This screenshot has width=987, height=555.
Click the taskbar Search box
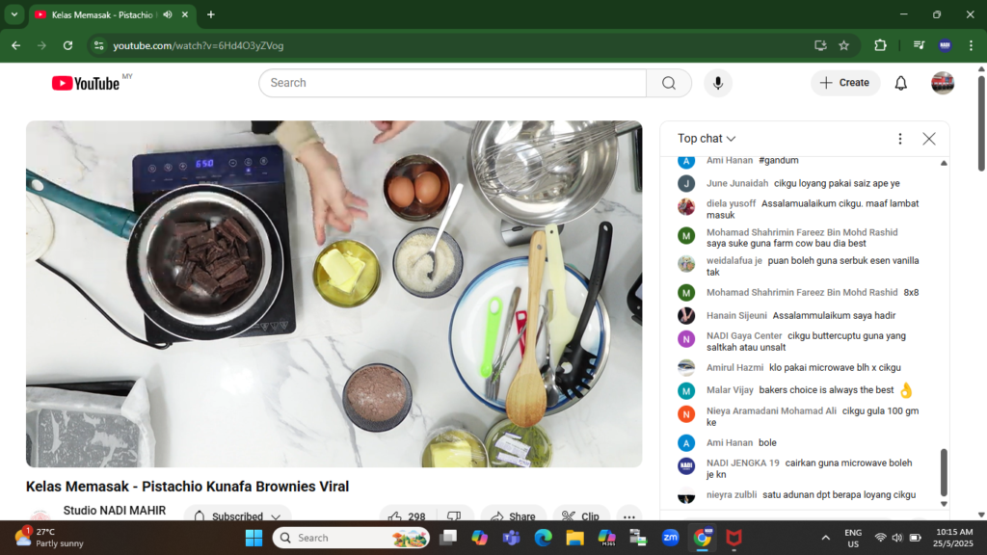pyautogui.click(x=351, y=538)
